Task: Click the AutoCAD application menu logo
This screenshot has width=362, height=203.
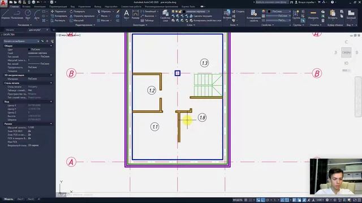Action: pos(3,3)
